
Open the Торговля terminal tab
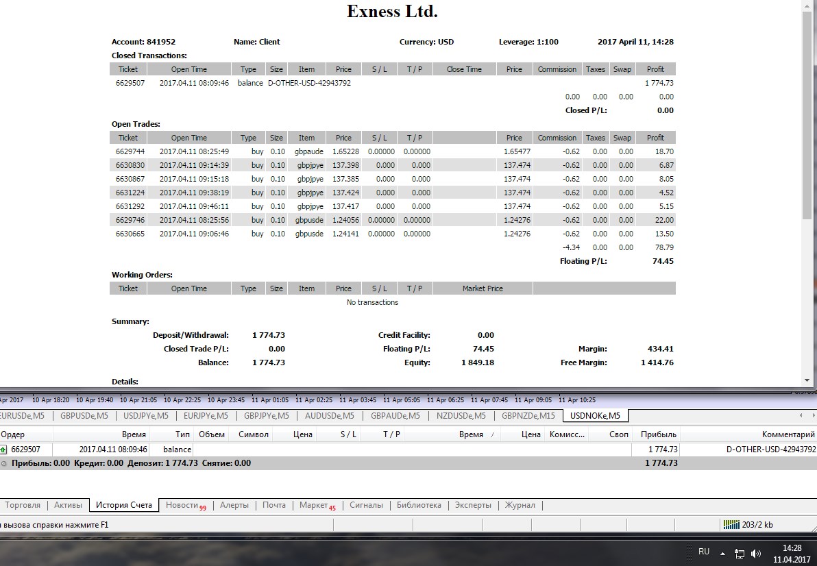[23, 505]
